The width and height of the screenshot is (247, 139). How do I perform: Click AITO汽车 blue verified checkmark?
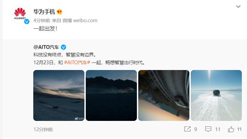(x=63, y=47)
